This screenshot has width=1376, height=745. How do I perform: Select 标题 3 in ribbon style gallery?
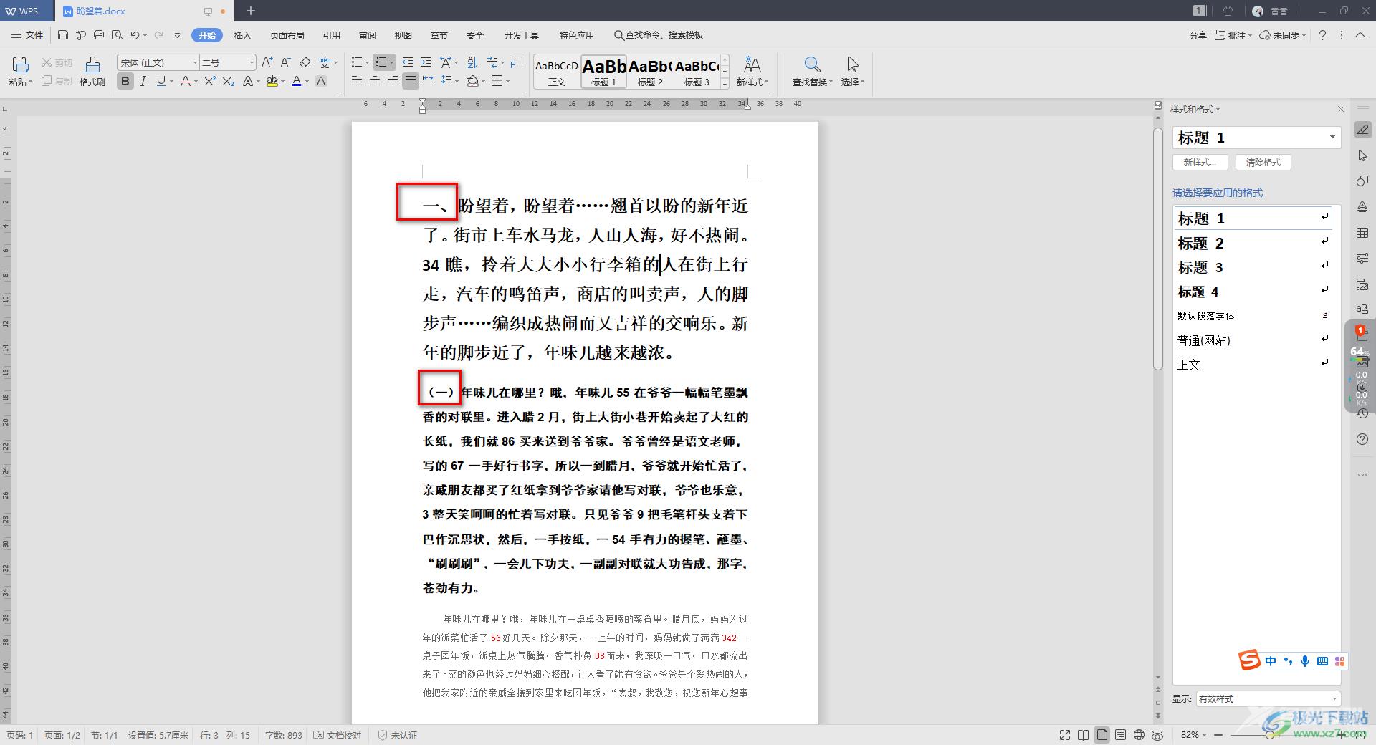tap(697, 72)
